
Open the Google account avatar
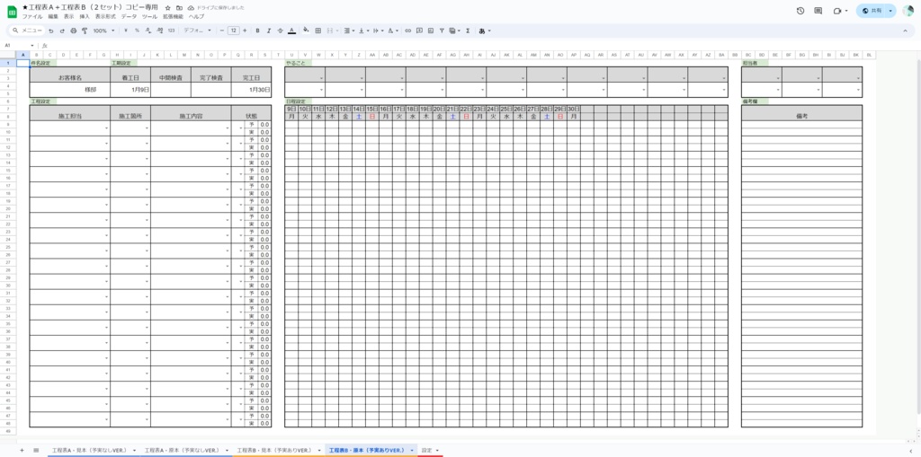coord(908,11)
